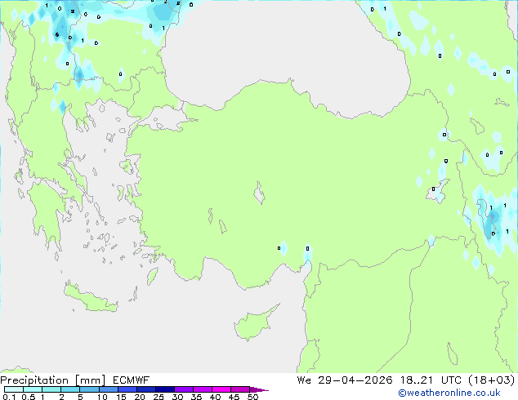Click the '0.1' legend scale label

[9, 397]
